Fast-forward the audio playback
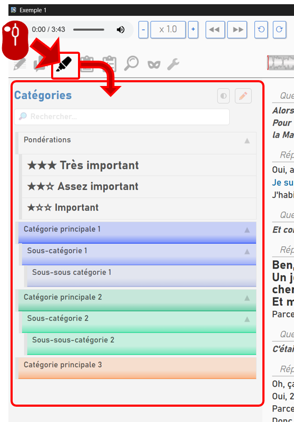This screenshot has width=294, height=422. click(x=237, y=30)
